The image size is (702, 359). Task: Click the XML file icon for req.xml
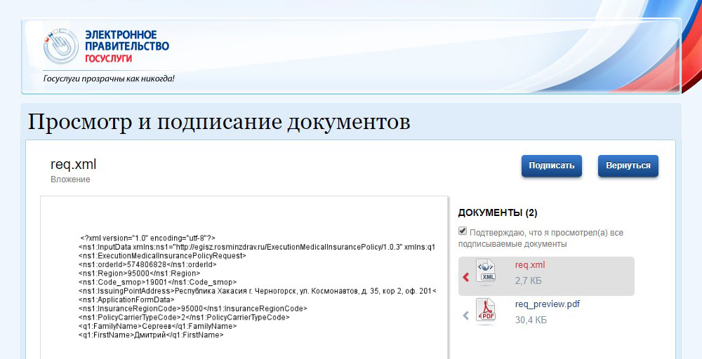487,271
